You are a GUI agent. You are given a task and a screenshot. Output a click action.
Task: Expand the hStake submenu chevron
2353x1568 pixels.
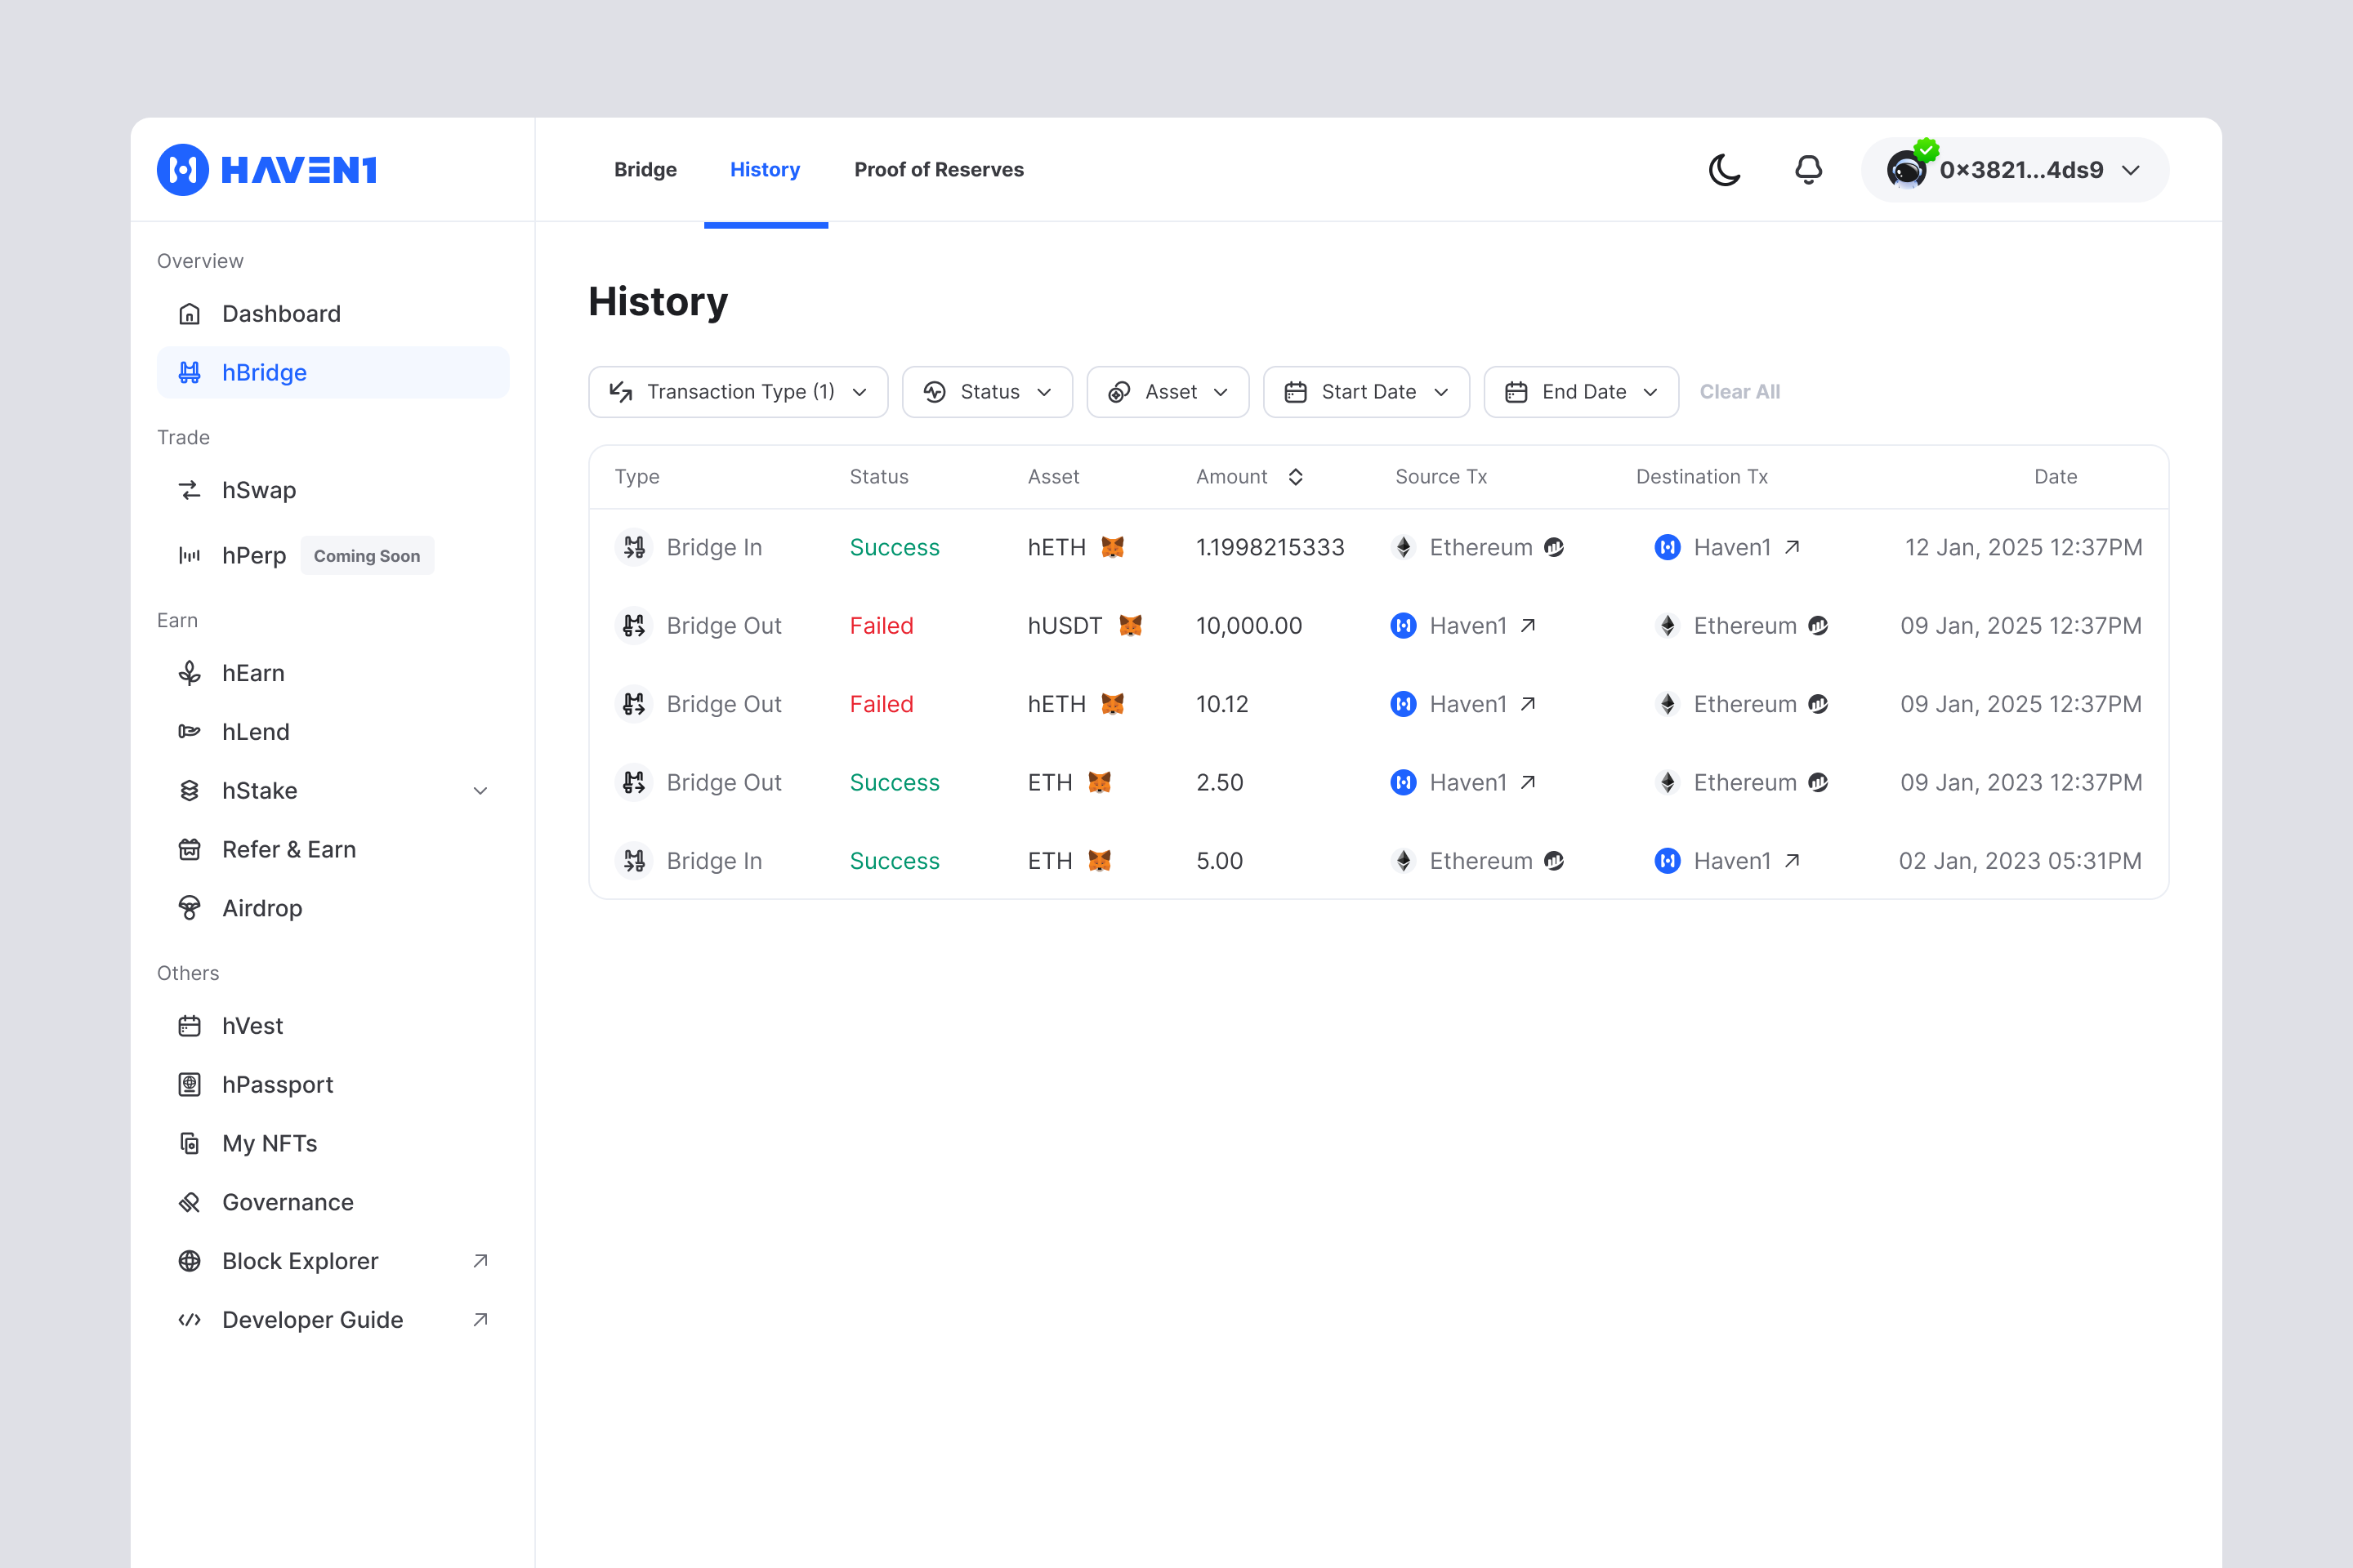[x=480, y=791]
